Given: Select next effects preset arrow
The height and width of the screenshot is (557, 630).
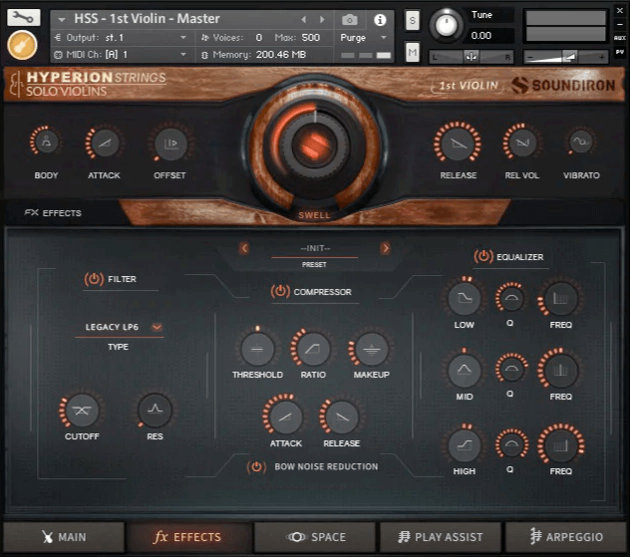Looking at the screenshot, I should pyautogui.click(x=385, y=248).
